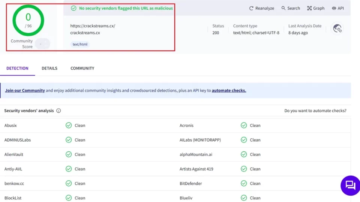Follow the 'automate checks.' link
The image size is (360, 202).
click(229, 90)
